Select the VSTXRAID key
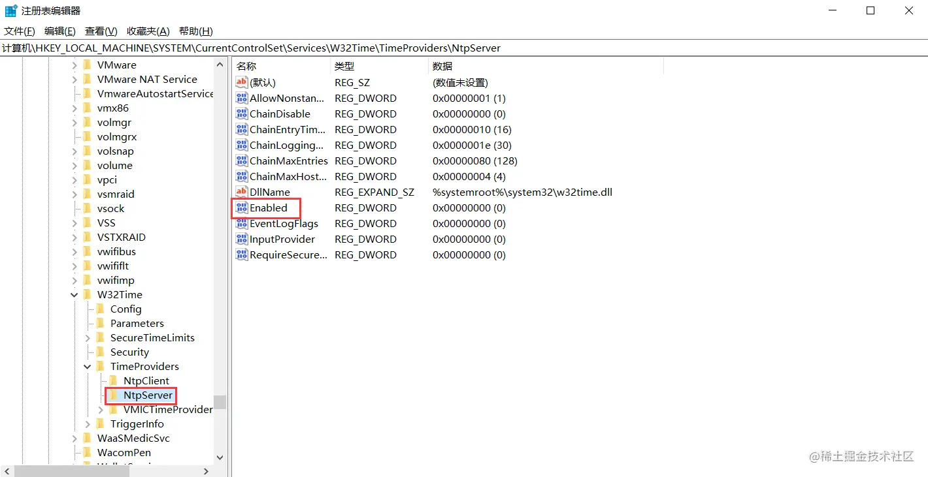Image resolution: width=928 pixels, height=477 pixels. click(x=122, y=238)
